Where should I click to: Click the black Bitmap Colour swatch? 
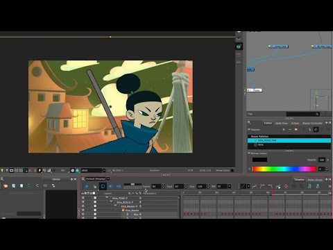coord(259,160)
